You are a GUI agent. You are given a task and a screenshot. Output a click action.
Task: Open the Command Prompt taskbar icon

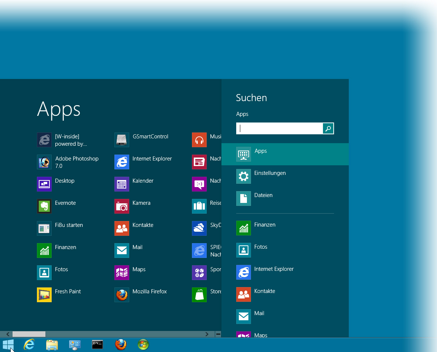(x=97, y=345)
